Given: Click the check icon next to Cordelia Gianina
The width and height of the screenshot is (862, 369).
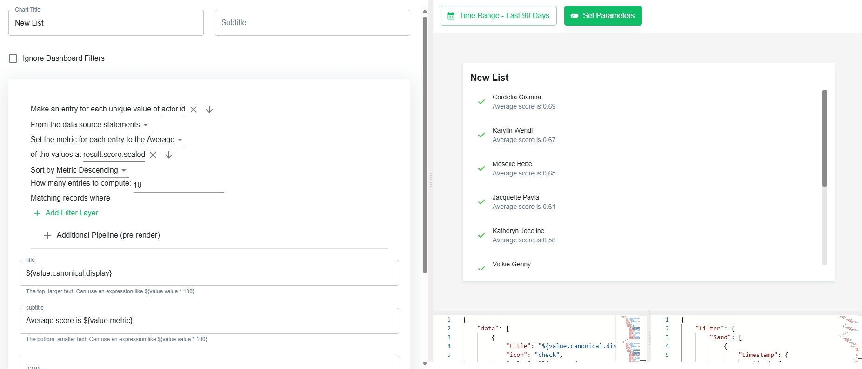Looking at the screenshot, I should pyautogui.click(x=481, y=102).
